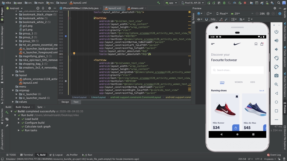Expand the Load build node
This screenshot has height=161, width=287.
19,119
